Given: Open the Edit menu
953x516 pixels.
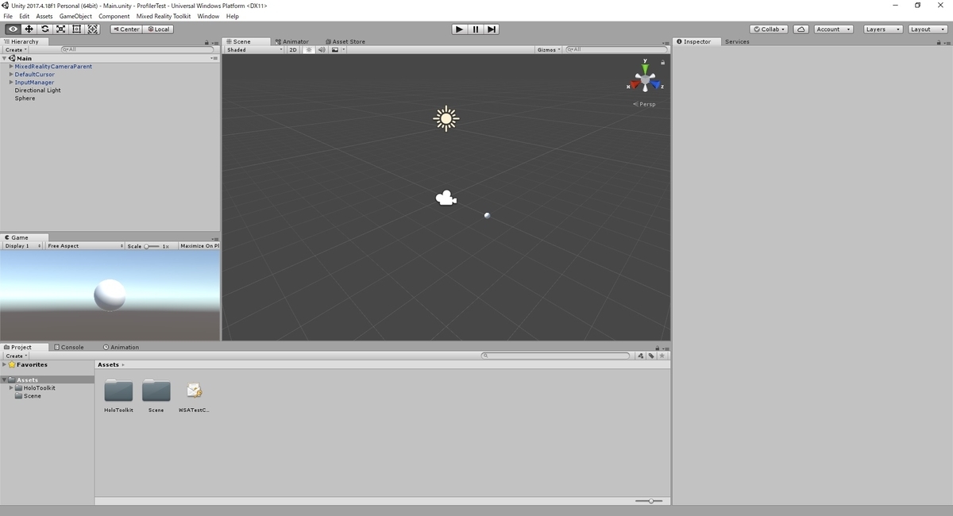Looking at the screenshot, I should click(25, 16).
